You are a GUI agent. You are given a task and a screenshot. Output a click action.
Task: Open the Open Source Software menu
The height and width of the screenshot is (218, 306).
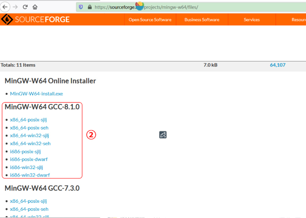(x=150, y=20)
